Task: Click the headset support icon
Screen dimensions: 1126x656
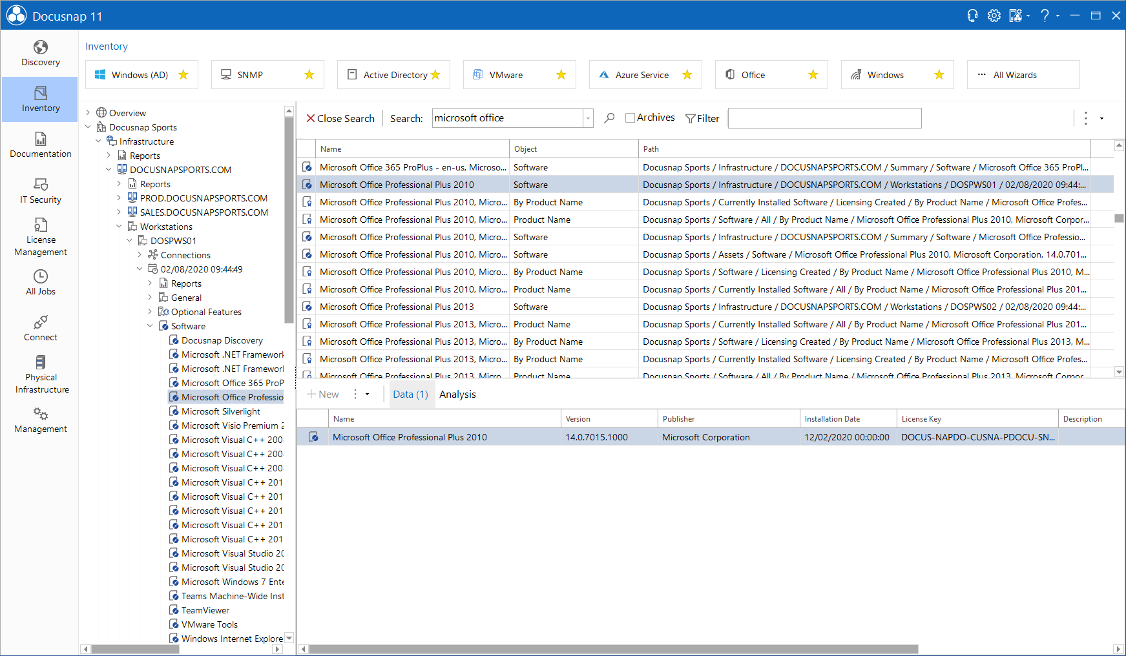Action: [x=972, y=15]
